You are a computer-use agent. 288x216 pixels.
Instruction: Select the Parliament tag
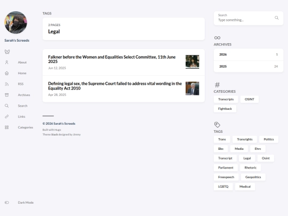click(x=226, y=167)
